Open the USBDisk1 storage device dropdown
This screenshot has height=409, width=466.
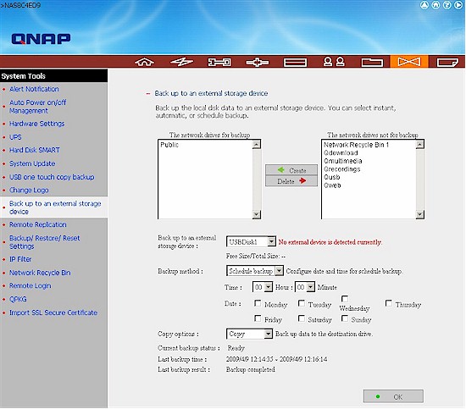tap(251, 242)
